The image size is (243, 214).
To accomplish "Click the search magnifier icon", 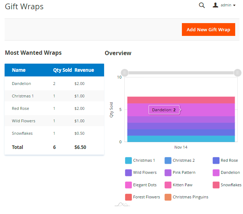I will (202, 5).
